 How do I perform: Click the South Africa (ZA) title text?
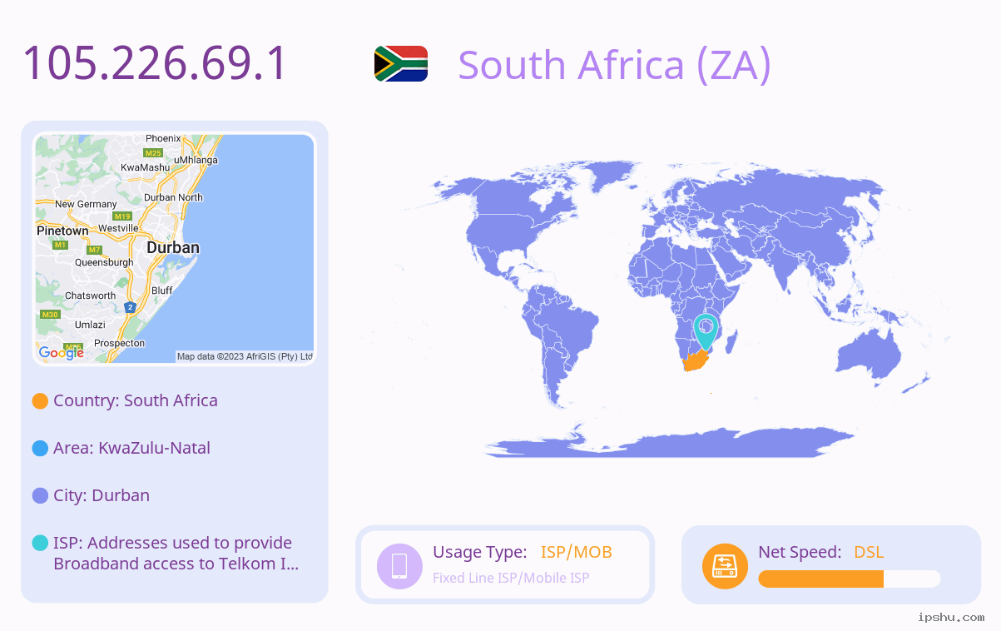615,65
